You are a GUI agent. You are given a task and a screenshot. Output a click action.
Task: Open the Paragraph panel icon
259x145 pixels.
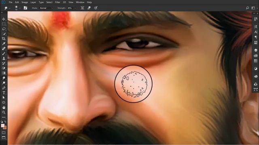(255, 37)
